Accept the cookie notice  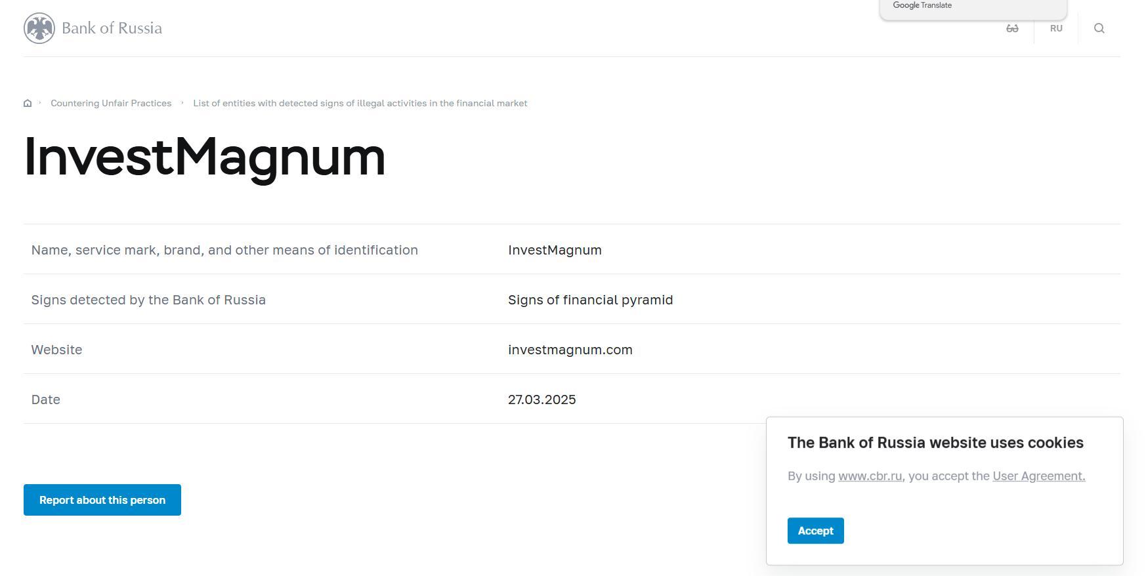[815, 531]
